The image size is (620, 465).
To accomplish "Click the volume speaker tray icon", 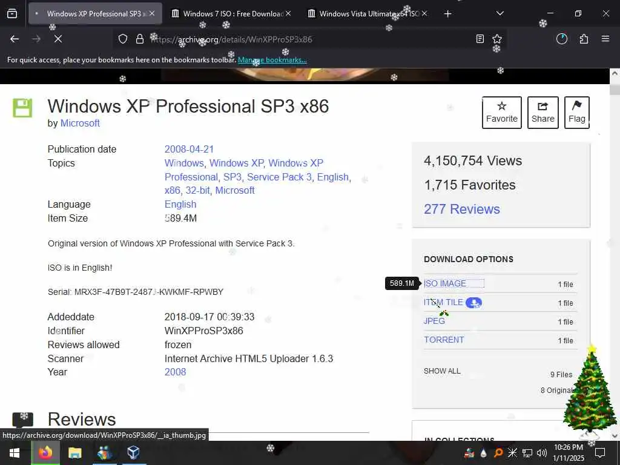I will pyautogui.click(x=542, y=453).
